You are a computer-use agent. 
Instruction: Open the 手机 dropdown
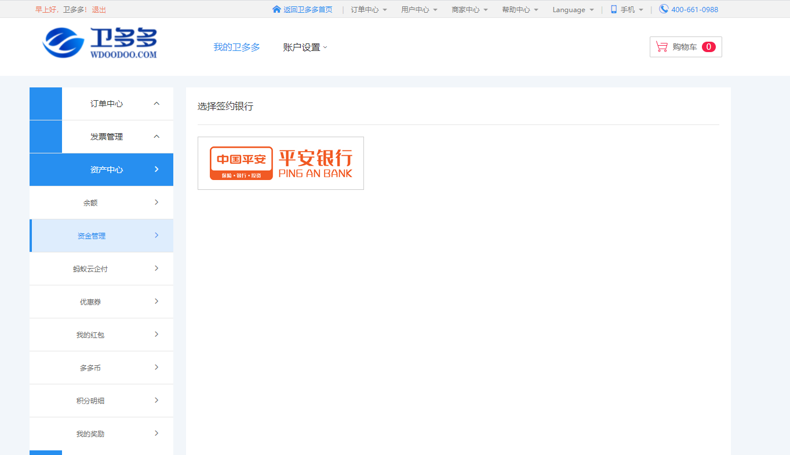point(632,10)
